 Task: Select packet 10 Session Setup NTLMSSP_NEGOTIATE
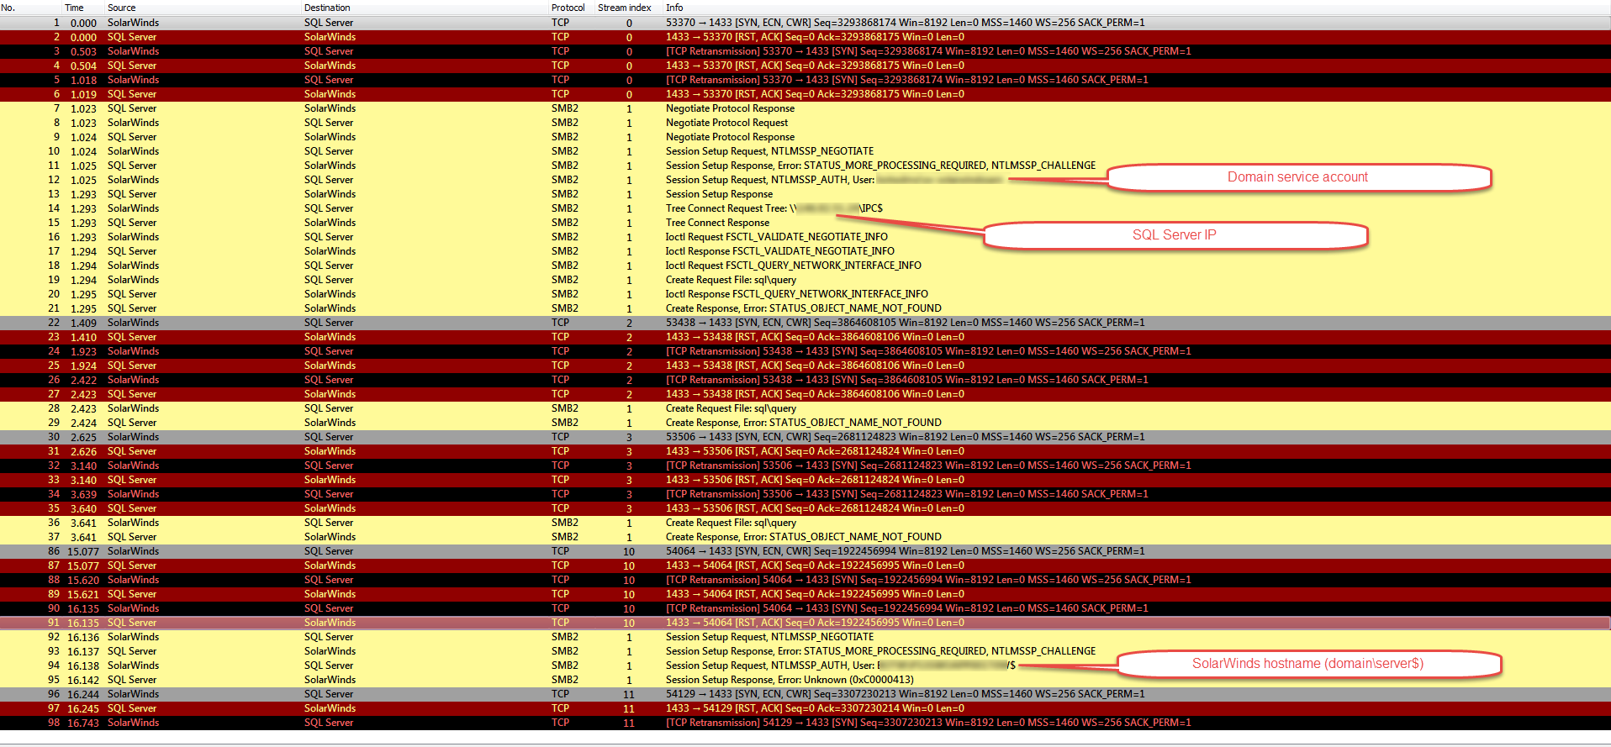point(805,151)
